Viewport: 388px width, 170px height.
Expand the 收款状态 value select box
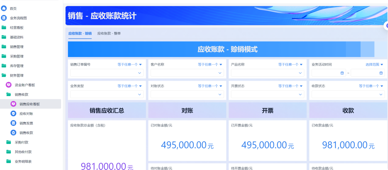click(348, 94)
